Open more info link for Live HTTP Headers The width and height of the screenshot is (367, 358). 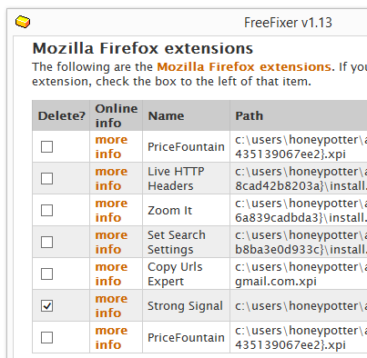click(x=111, y=179)
